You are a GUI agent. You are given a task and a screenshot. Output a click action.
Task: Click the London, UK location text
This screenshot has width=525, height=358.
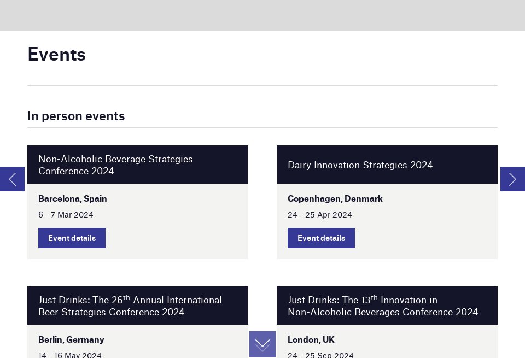coord(311,340)
